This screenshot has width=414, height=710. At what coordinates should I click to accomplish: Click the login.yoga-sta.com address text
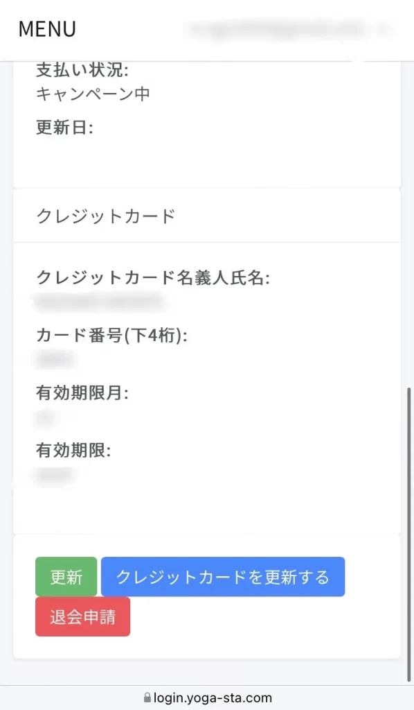tap(213, 698)
